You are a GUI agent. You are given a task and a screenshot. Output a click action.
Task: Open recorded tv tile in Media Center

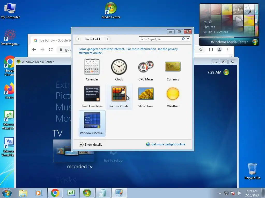(73, 151)
